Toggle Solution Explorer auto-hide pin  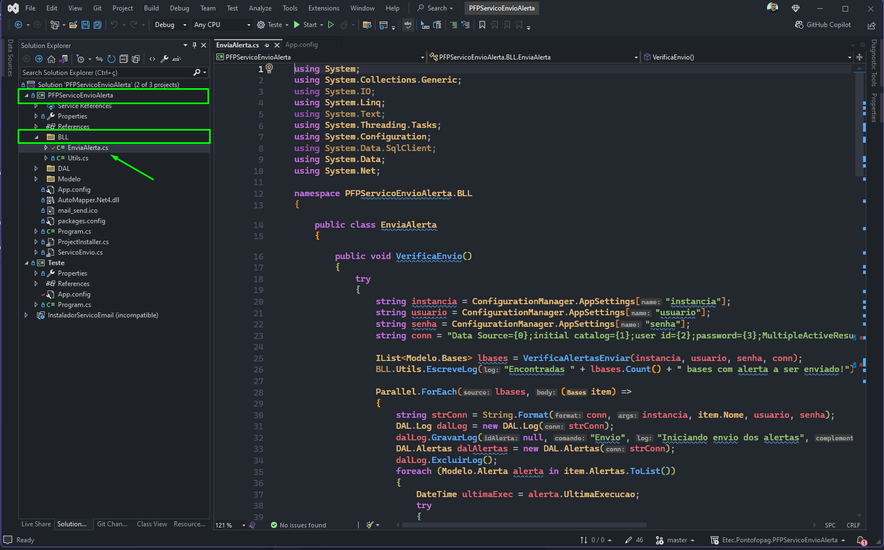click(x=194, y=45)
